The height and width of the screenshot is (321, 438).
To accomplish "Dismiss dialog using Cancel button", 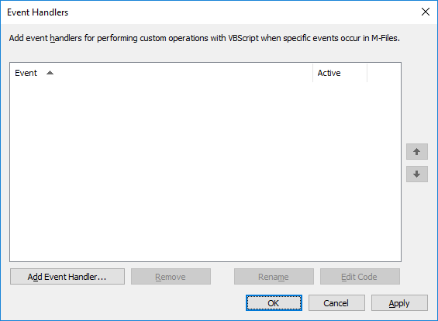I will pyautogui.click(x=336, y=303).
